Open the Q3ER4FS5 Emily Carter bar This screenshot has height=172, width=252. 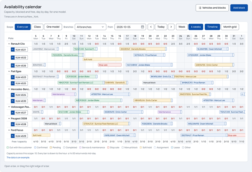(214, 65)
